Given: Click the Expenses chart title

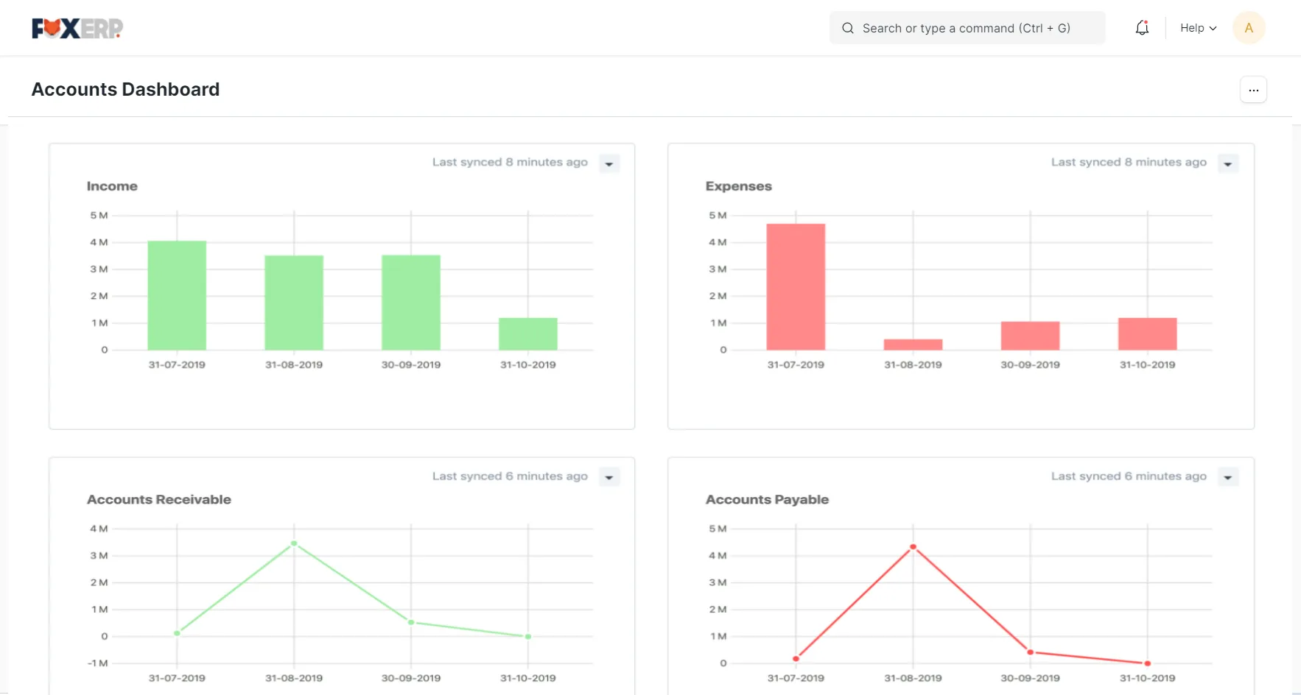Looking at the screenshot, I should click(738, 186).
